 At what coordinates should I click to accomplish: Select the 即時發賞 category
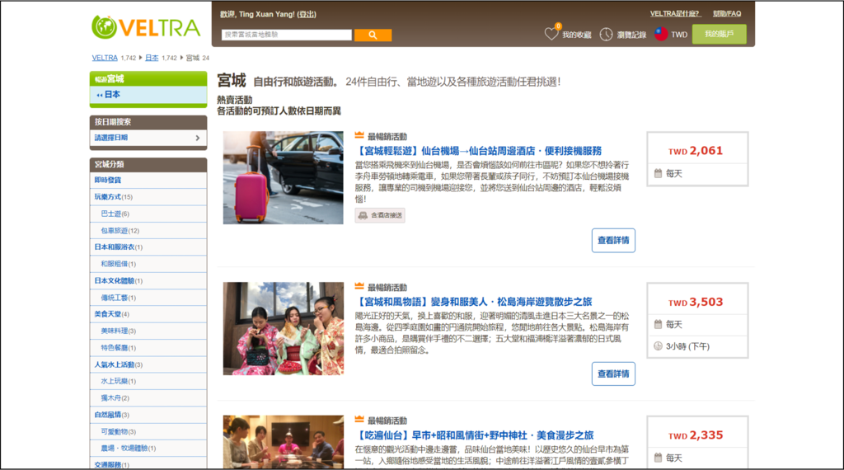[x=148, y=181]
